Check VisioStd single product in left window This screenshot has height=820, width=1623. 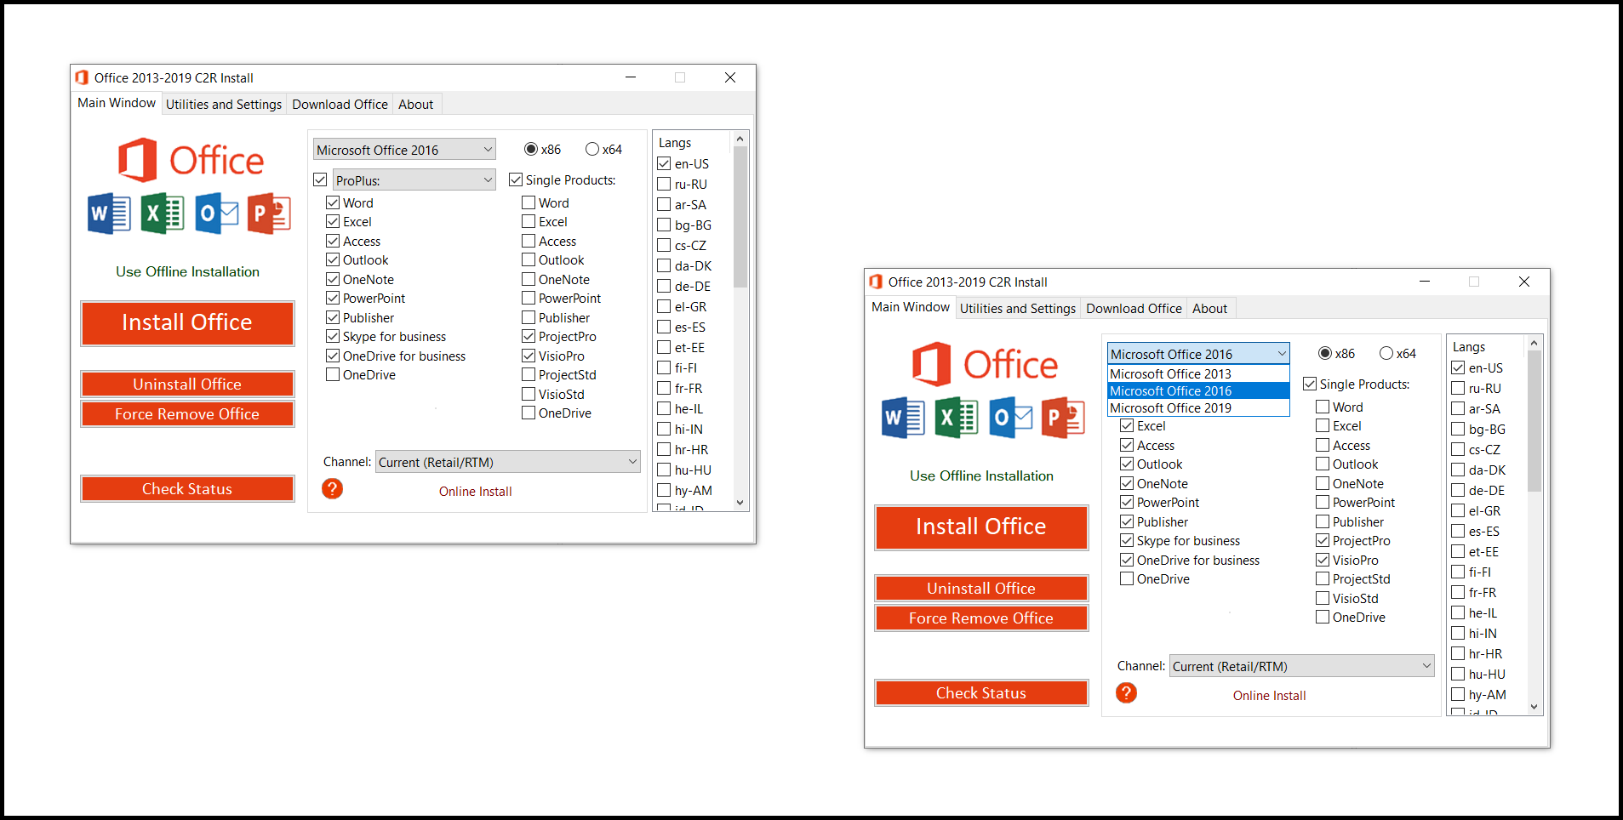(529, 394)
